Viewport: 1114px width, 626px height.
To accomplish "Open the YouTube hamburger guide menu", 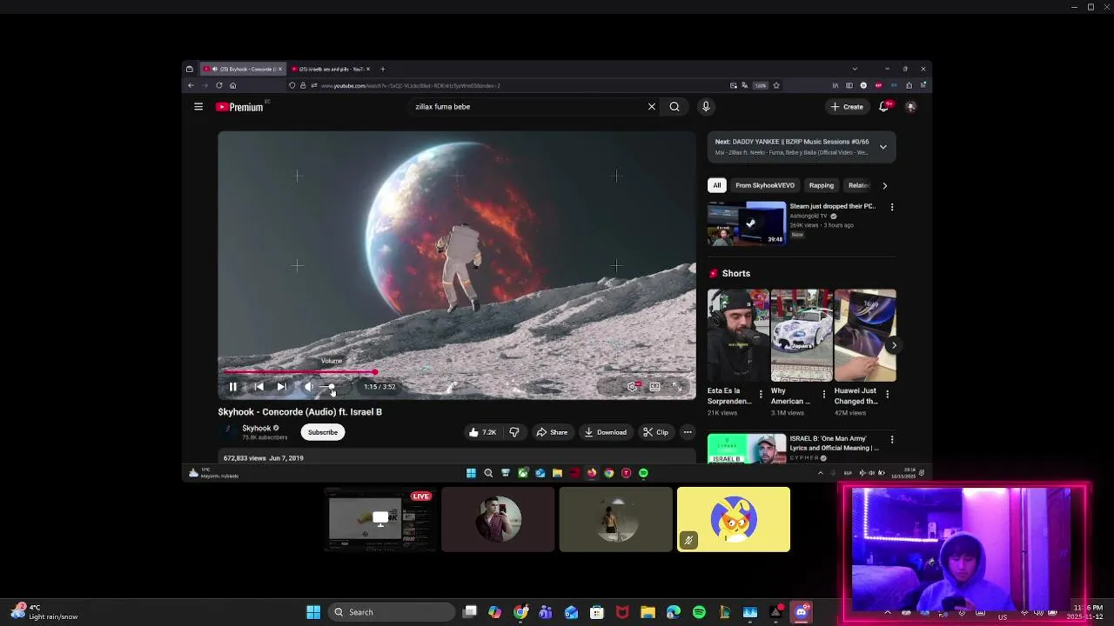I will [198, 107].
